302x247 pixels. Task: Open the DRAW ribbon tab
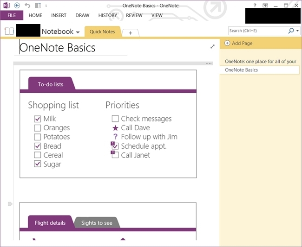click(x=82, y=15)
